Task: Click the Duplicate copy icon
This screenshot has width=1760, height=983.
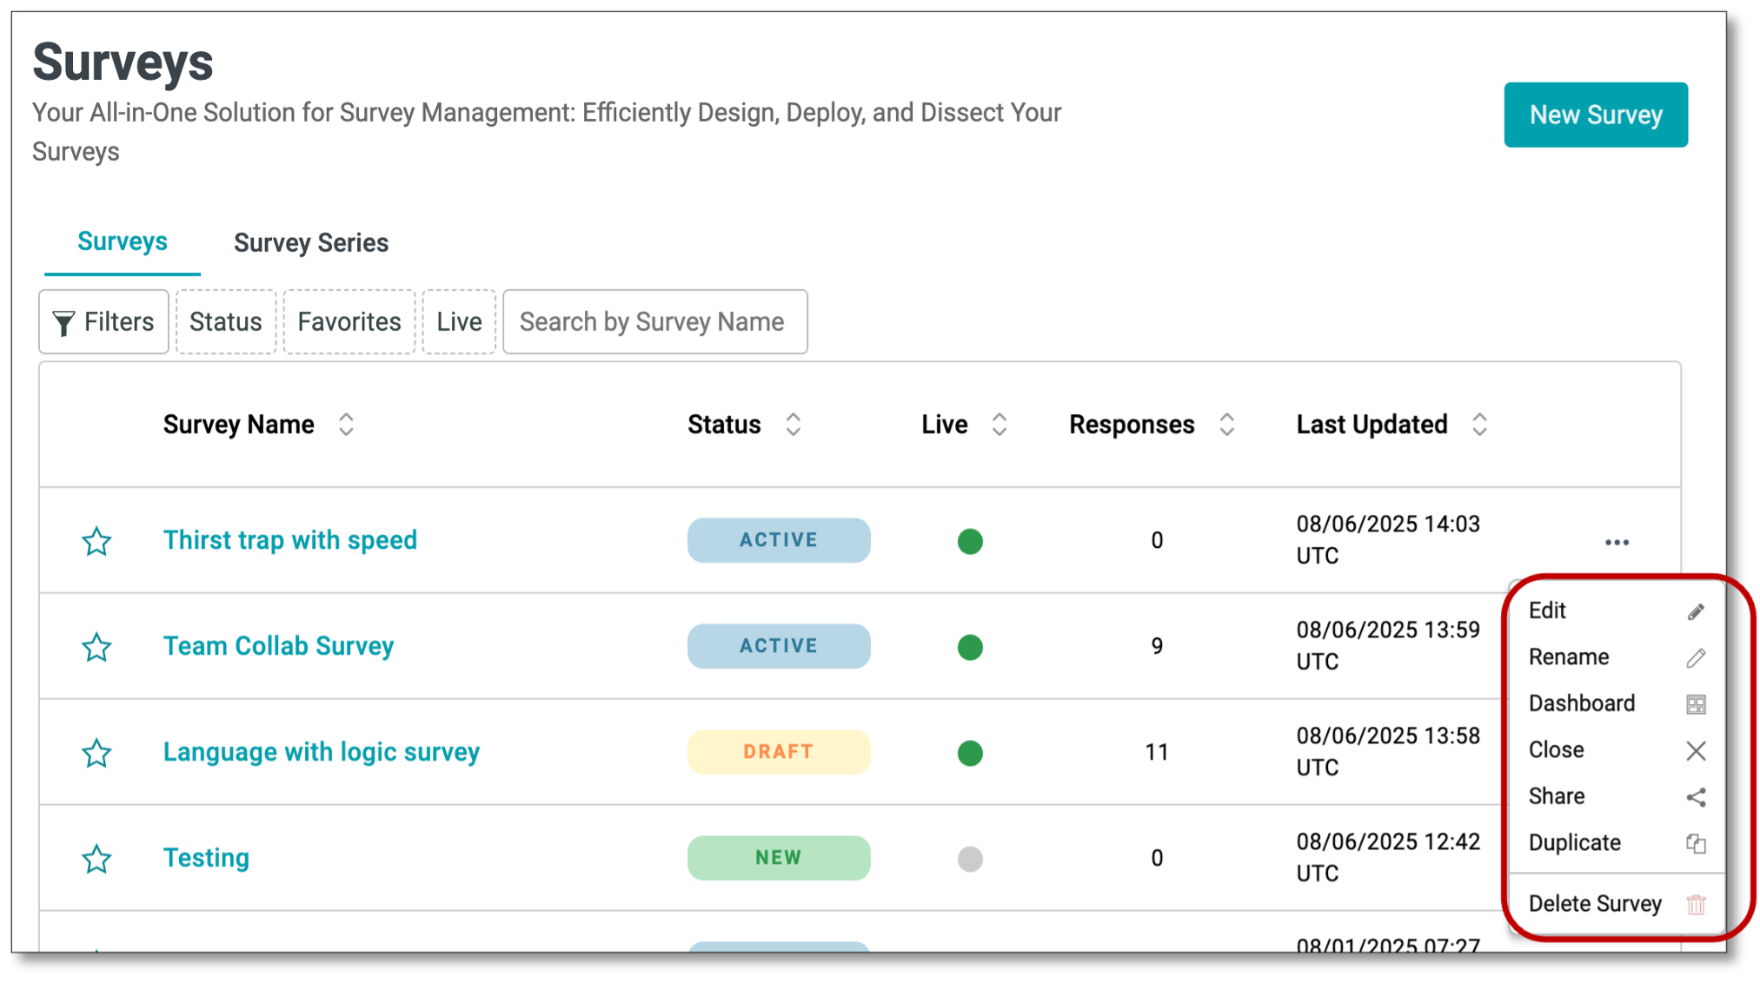Action: pos(1694,843)
